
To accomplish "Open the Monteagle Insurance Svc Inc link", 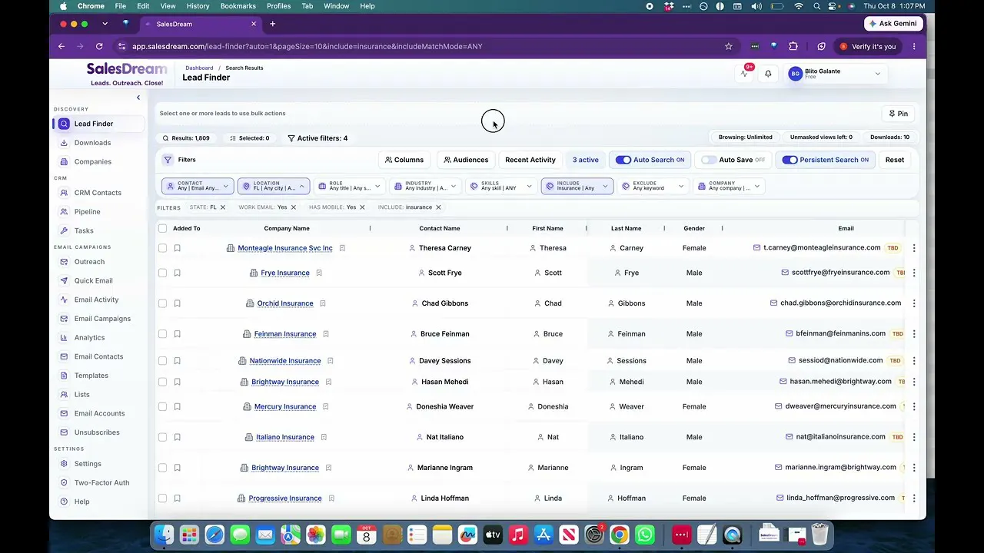I will coord(285,248).
